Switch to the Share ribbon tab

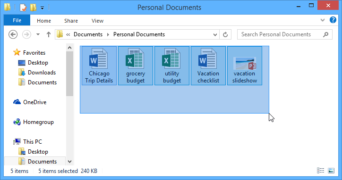pos(71,21)
